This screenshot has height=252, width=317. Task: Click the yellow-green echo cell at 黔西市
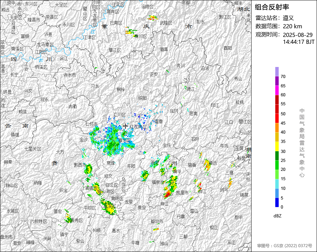[89, 169]
